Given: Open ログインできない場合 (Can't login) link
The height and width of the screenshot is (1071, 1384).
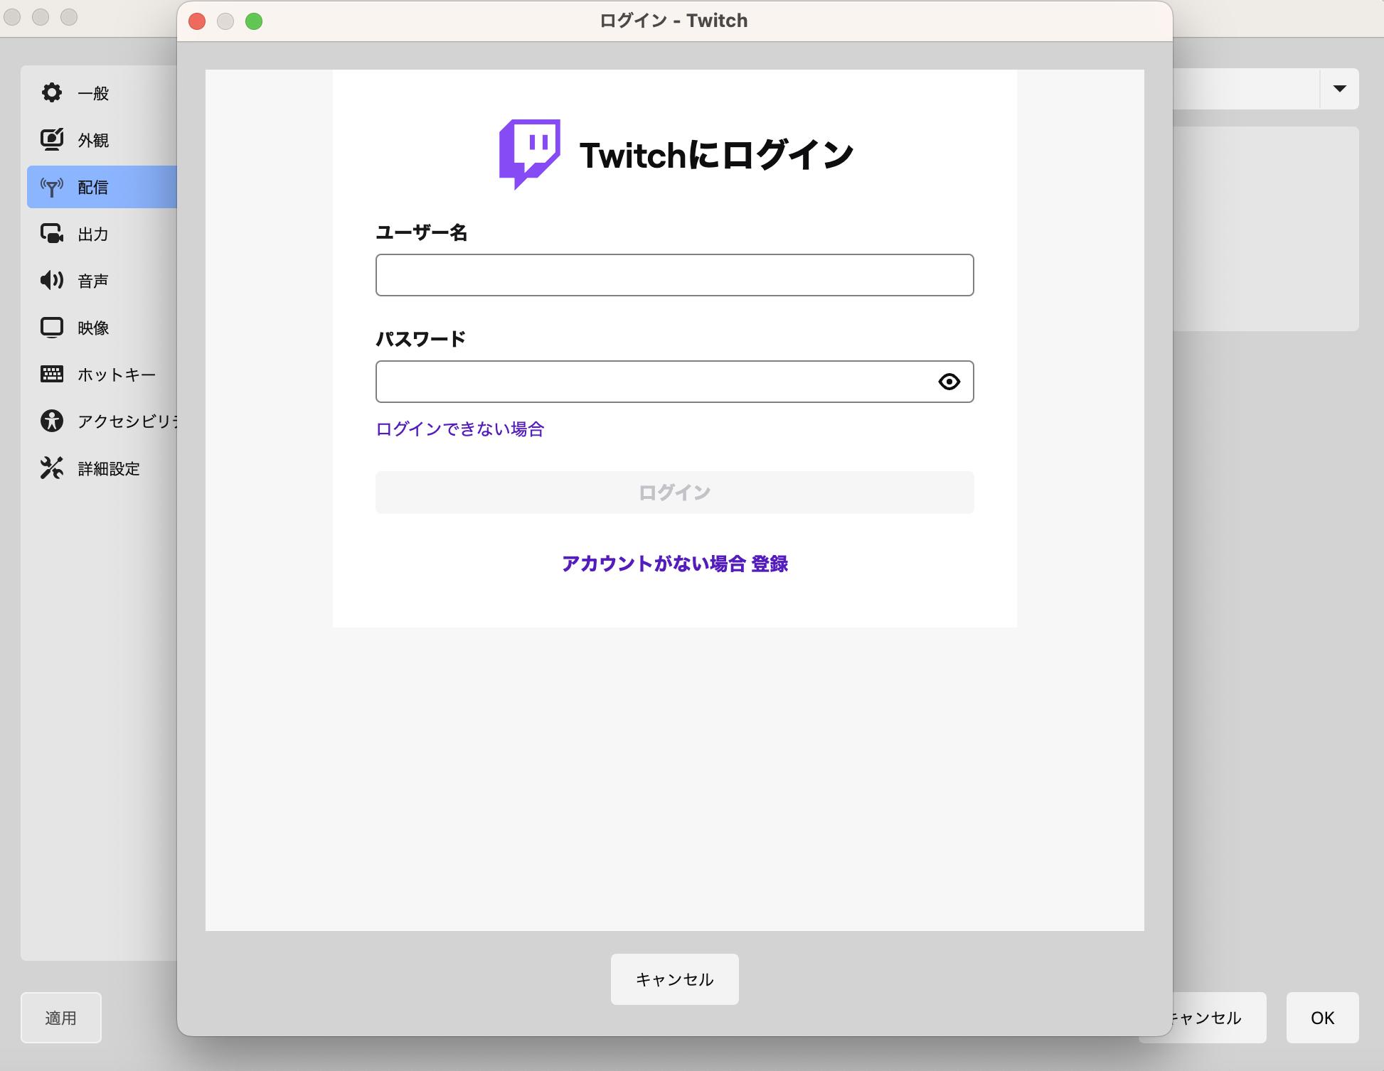Looking at the screenshot, I should (462, 428).
